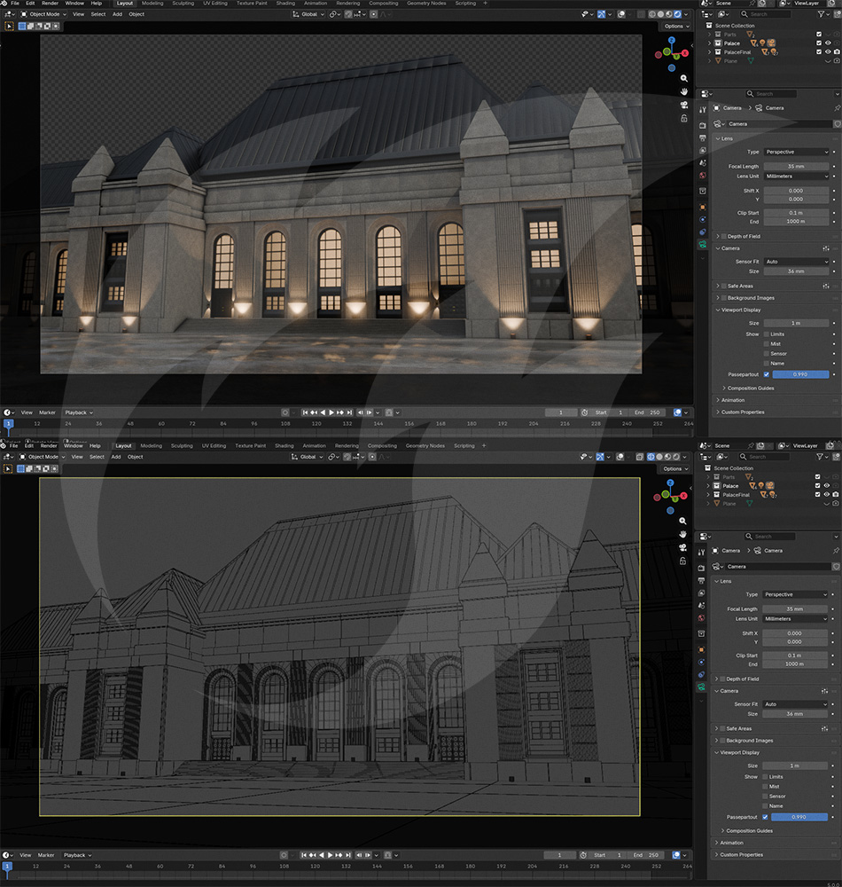The height and width of the screenshot is (887, 842).
Task: Click Z axis gizmo in top viewport
Action: [x=671, y=40]
